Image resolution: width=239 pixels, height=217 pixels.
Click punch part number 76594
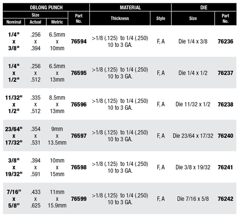[x=79, y=42]
